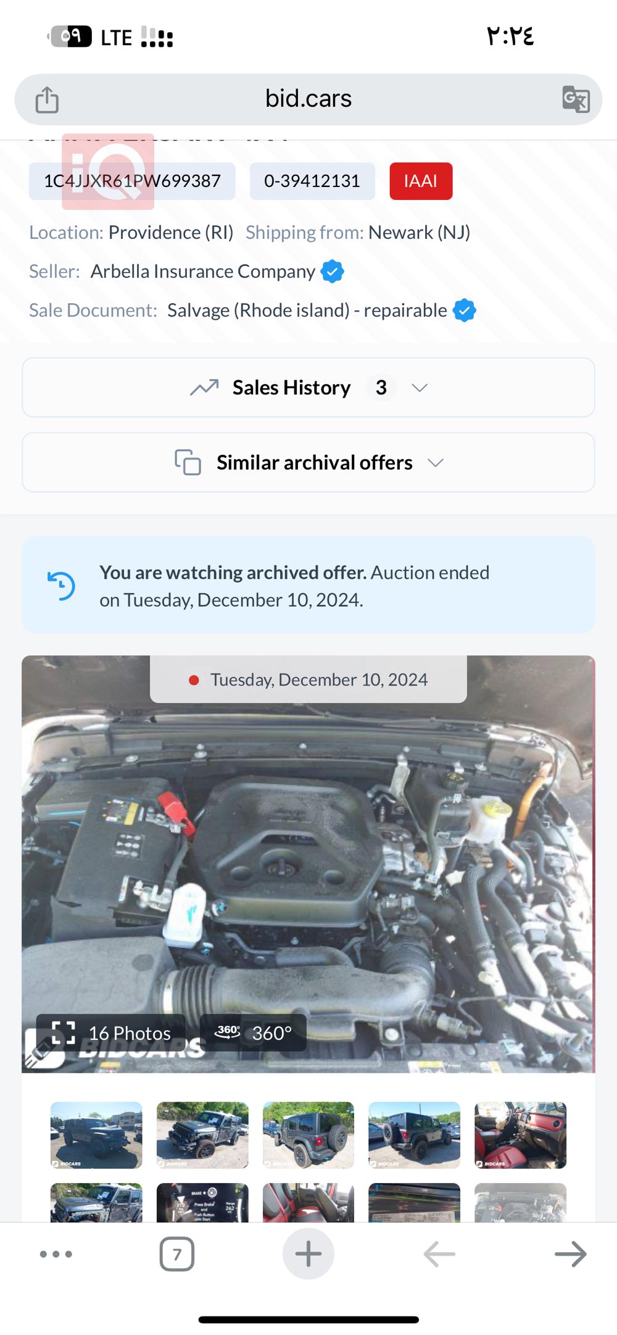Expand the Sales History section
Viewport: 617px width, 1335px height.
(x=308, y=388)
